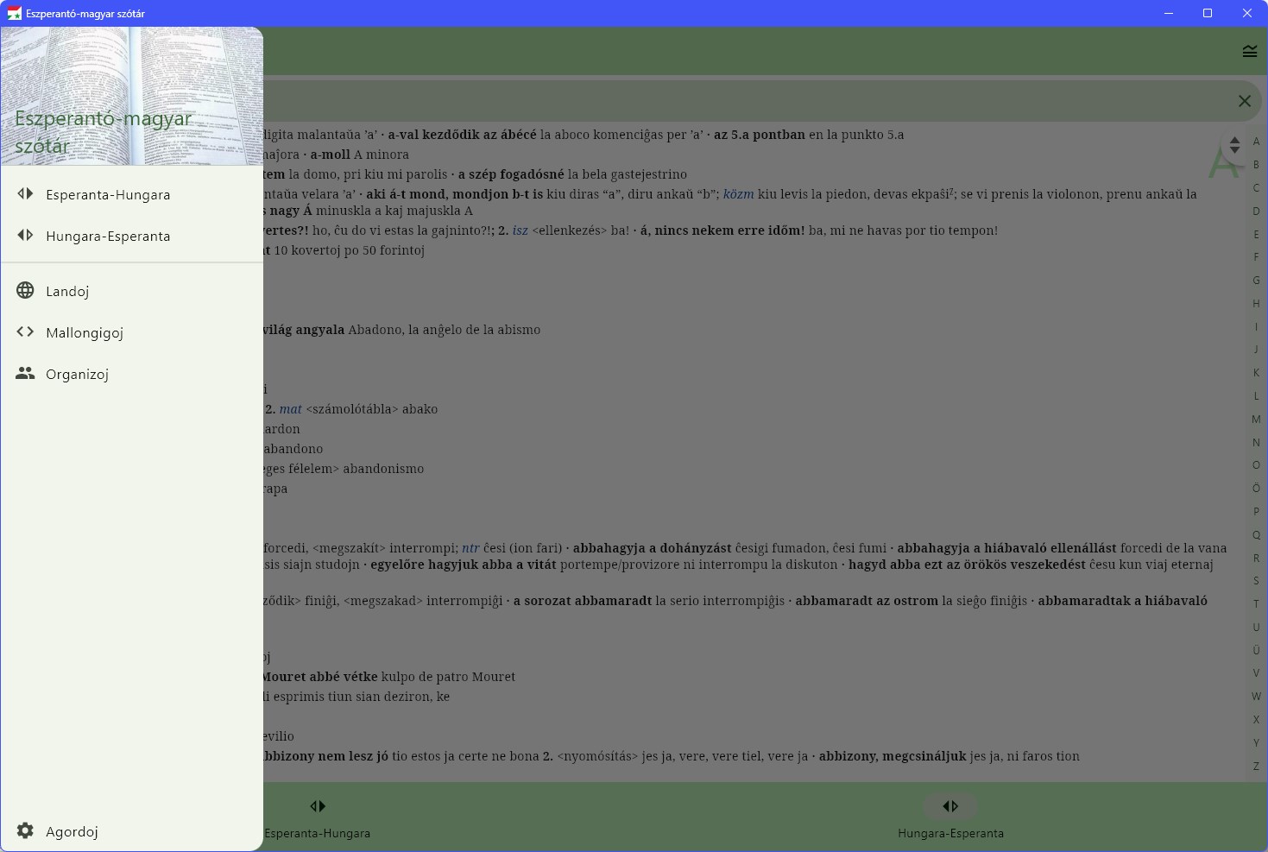This screenshot has width=1268, height=852.
Task: Jump to letter K in index
Action: click(1256, 373)
